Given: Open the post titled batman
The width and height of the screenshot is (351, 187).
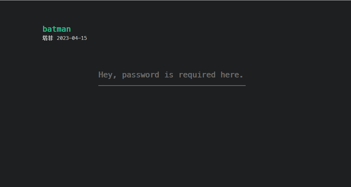Looking at the screenshot, I should (x=57, y=29).
